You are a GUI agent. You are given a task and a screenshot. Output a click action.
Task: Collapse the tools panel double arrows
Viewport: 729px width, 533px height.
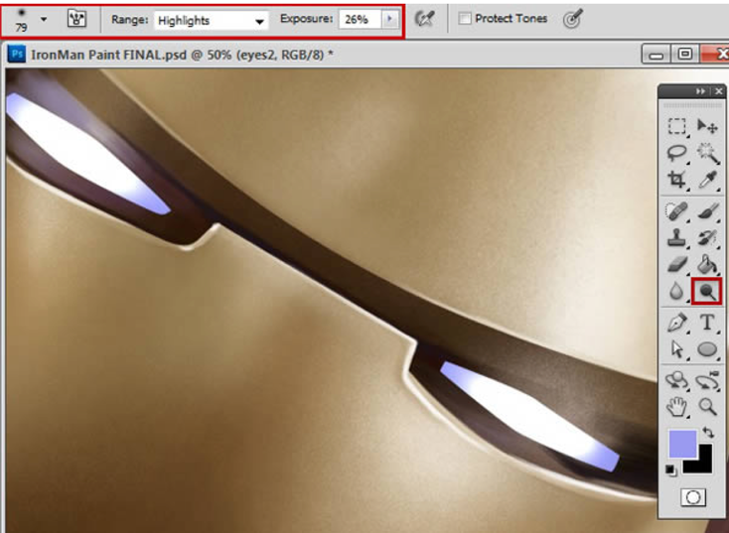pyautogui.click(x=700, y=91)
